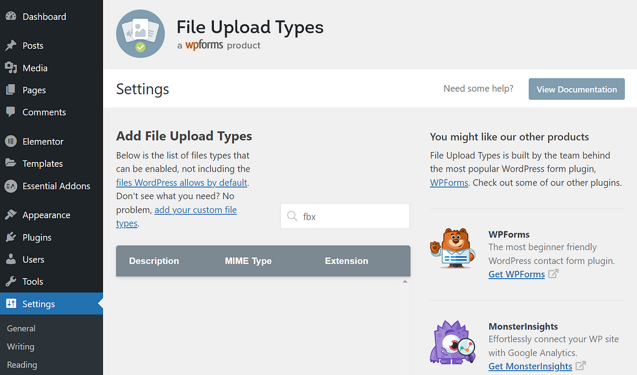Viewport: 637px width, 375px height.
Task: Open the Plugins menu
Action: [51, 237]
